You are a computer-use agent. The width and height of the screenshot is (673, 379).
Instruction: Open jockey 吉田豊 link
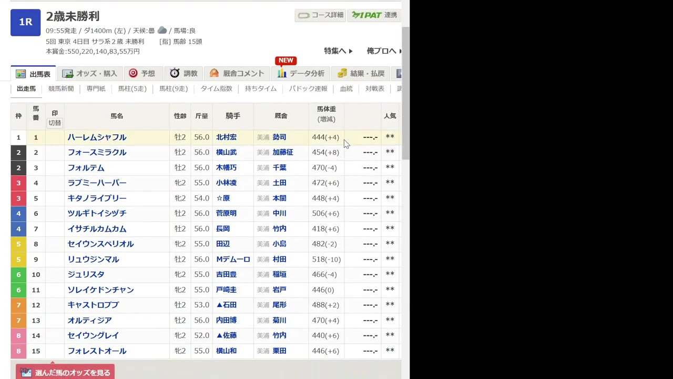pyautogui.click(x=226, y=274)
